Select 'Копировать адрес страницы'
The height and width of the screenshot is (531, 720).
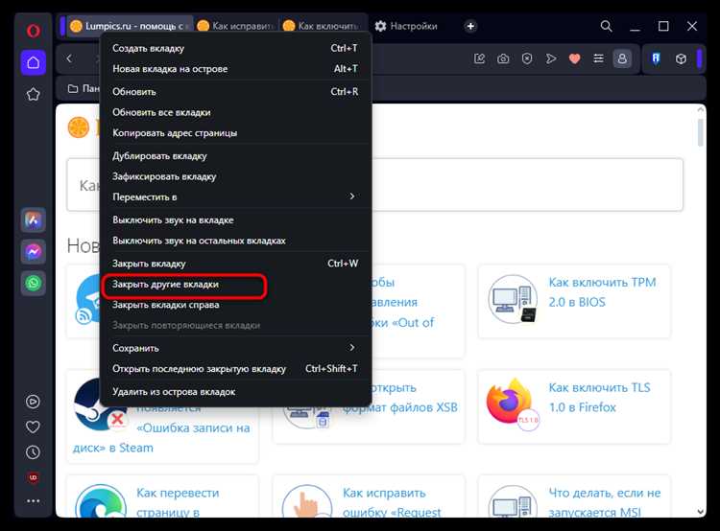pos(235,133)
